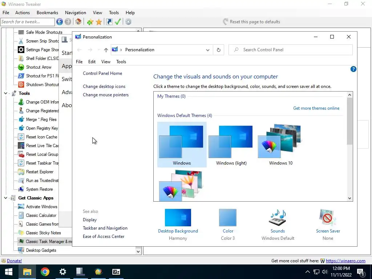Focus Search for a tweak field
372x279 pixels.
coord(28,22)
